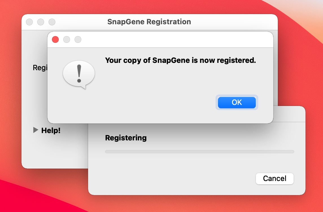Click the exclamation speech bubble icon
This screenshot has height=212, width=323.
coord(79,74)
